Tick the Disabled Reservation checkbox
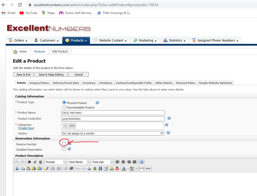The image size is (257, 196). pos(64,149)
